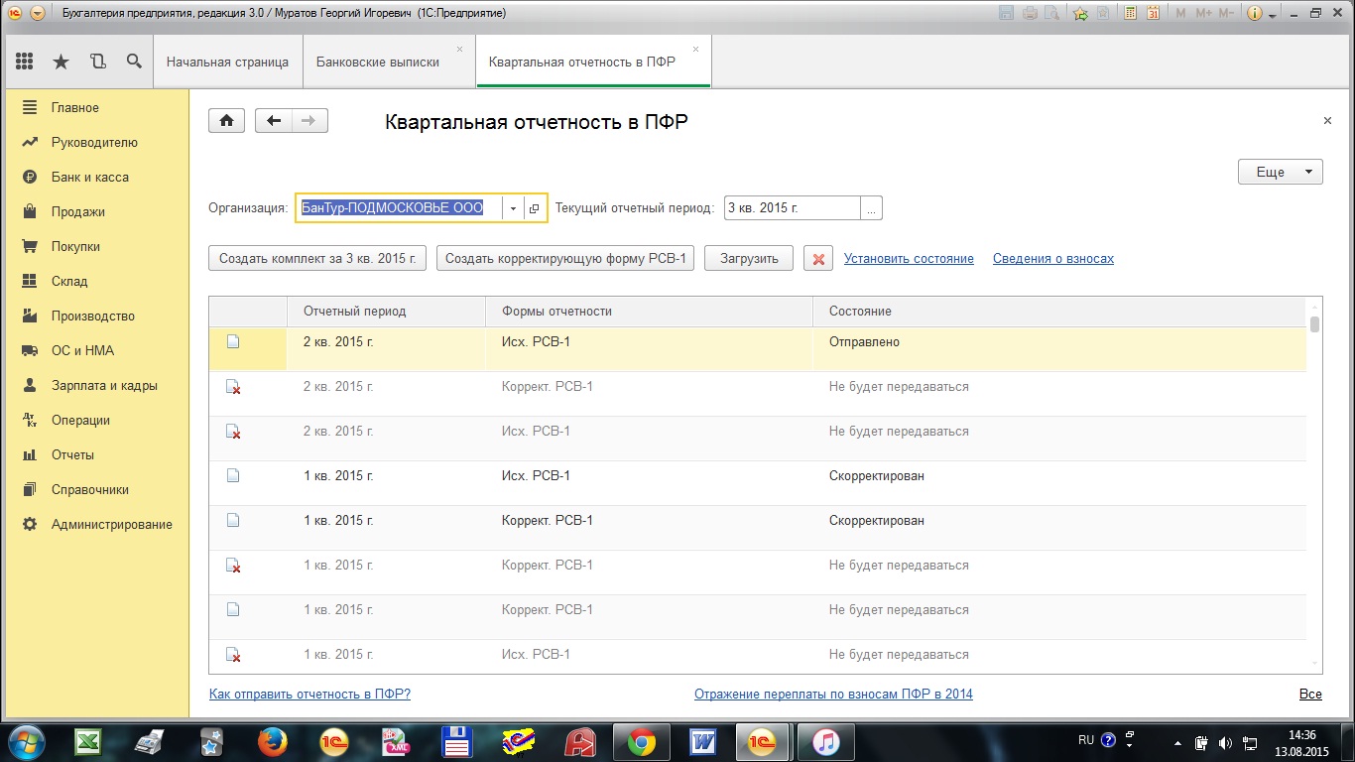
Task: Click the Текущий отчетный период field
Action: point(792,208)
